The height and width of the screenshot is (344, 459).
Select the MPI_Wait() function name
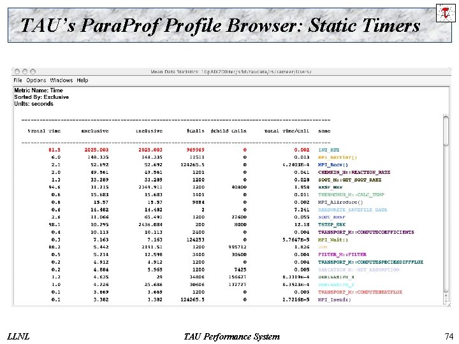coord(333,240)
